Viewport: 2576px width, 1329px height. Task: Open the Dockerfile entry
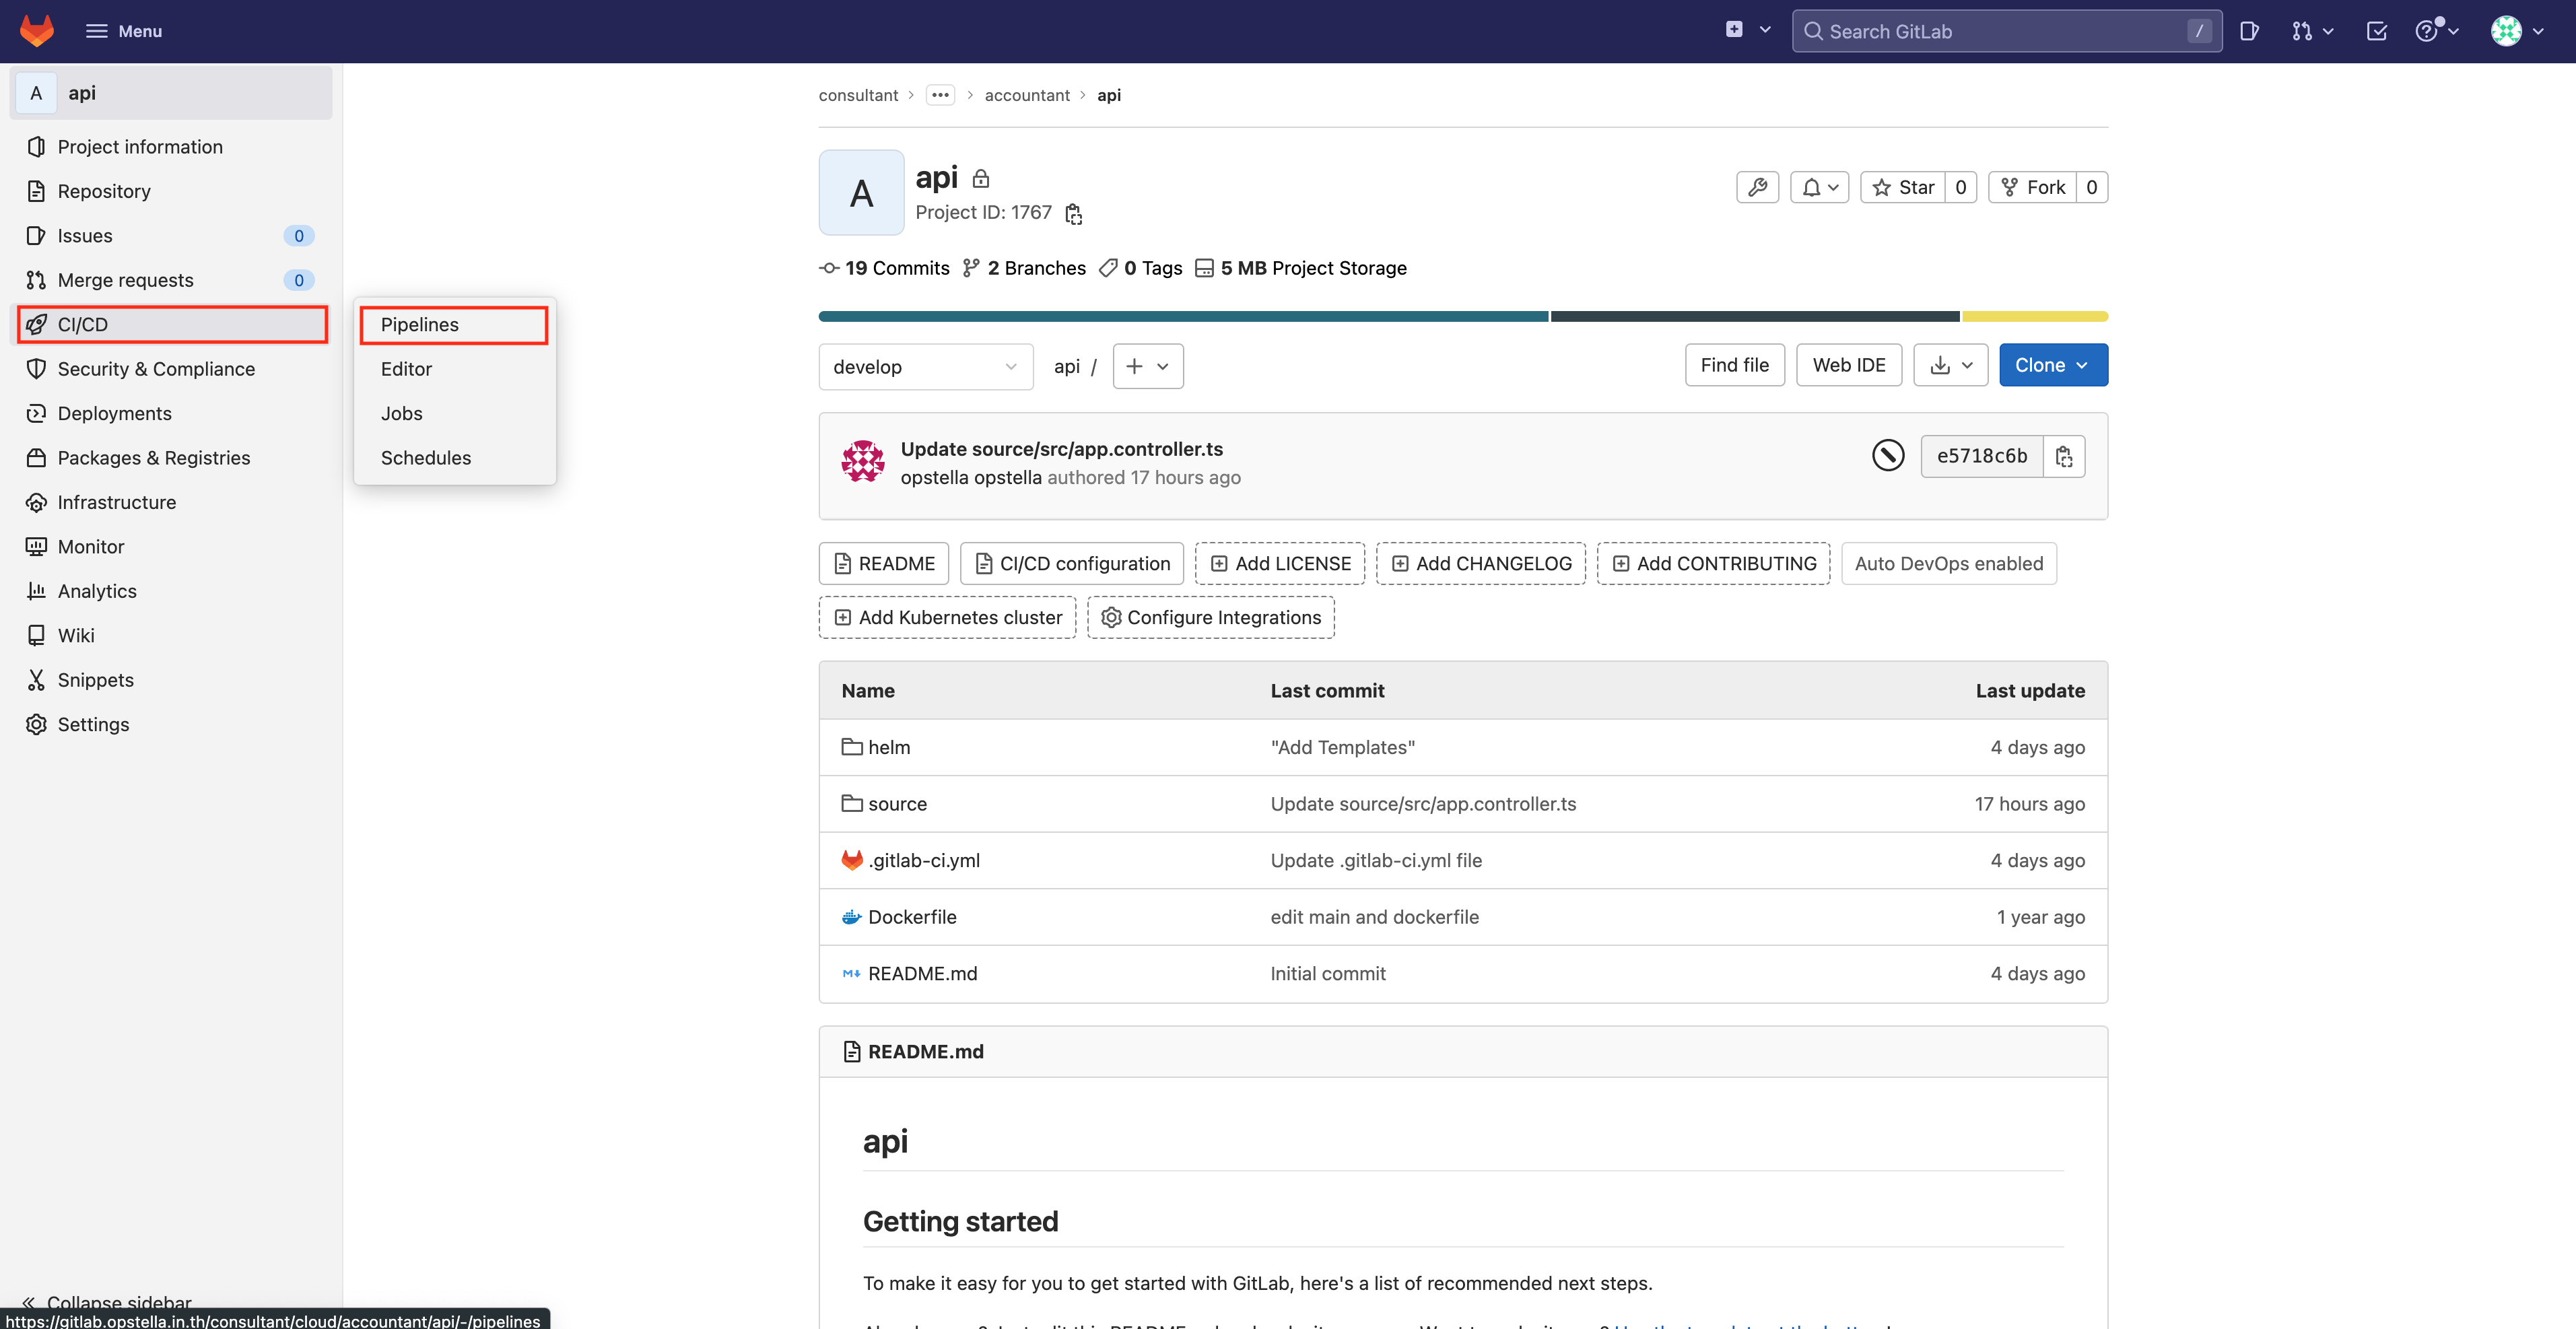[911, 917]
